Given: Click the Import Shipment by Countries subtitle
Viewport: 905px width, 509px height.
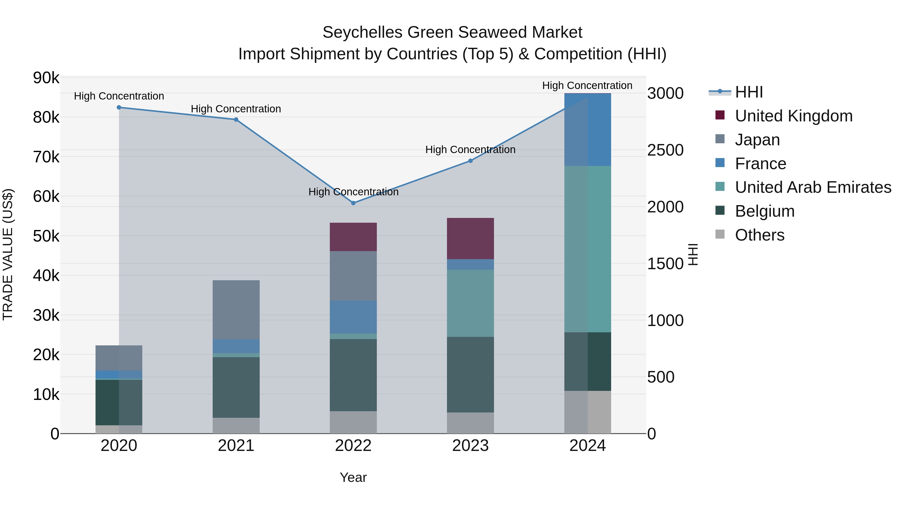Looking at the screenshot, I should click(452, 54).
